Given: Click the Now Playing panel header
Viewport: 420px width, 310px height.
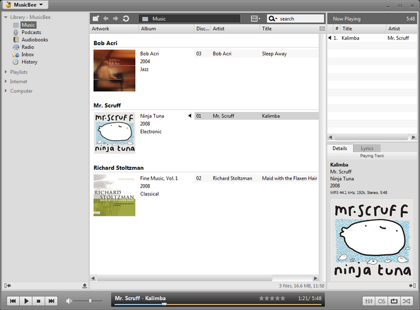Looking at the screenshot, I should click(372, 19).
